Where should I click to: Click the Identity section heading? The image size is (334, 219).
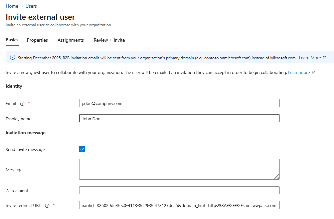click(x=14, y=86)
